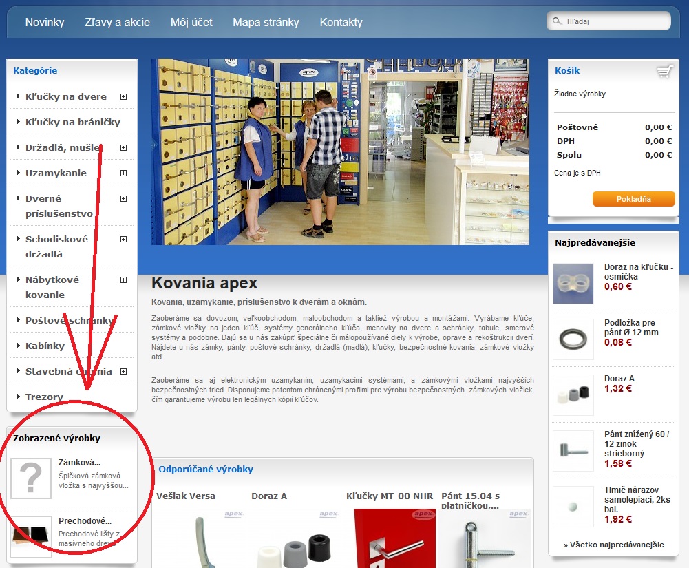Open Uzamykanie category link
This screenshot has width=689, height=568.
(56, 173)
